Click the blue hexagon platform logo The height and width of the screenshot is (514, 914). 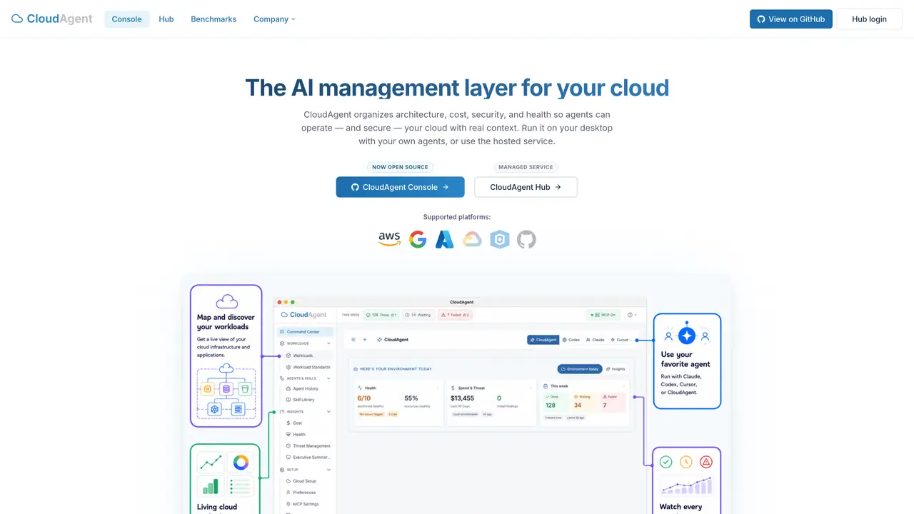click(500, 239)
